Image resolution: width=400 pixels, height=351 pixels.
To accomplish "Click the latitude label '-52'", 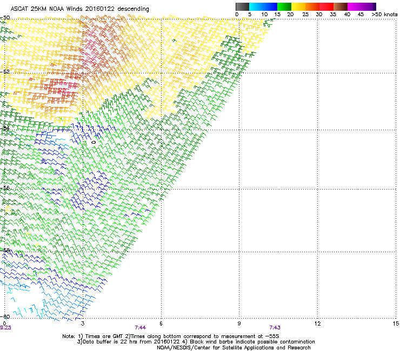I will coord(5,72).
